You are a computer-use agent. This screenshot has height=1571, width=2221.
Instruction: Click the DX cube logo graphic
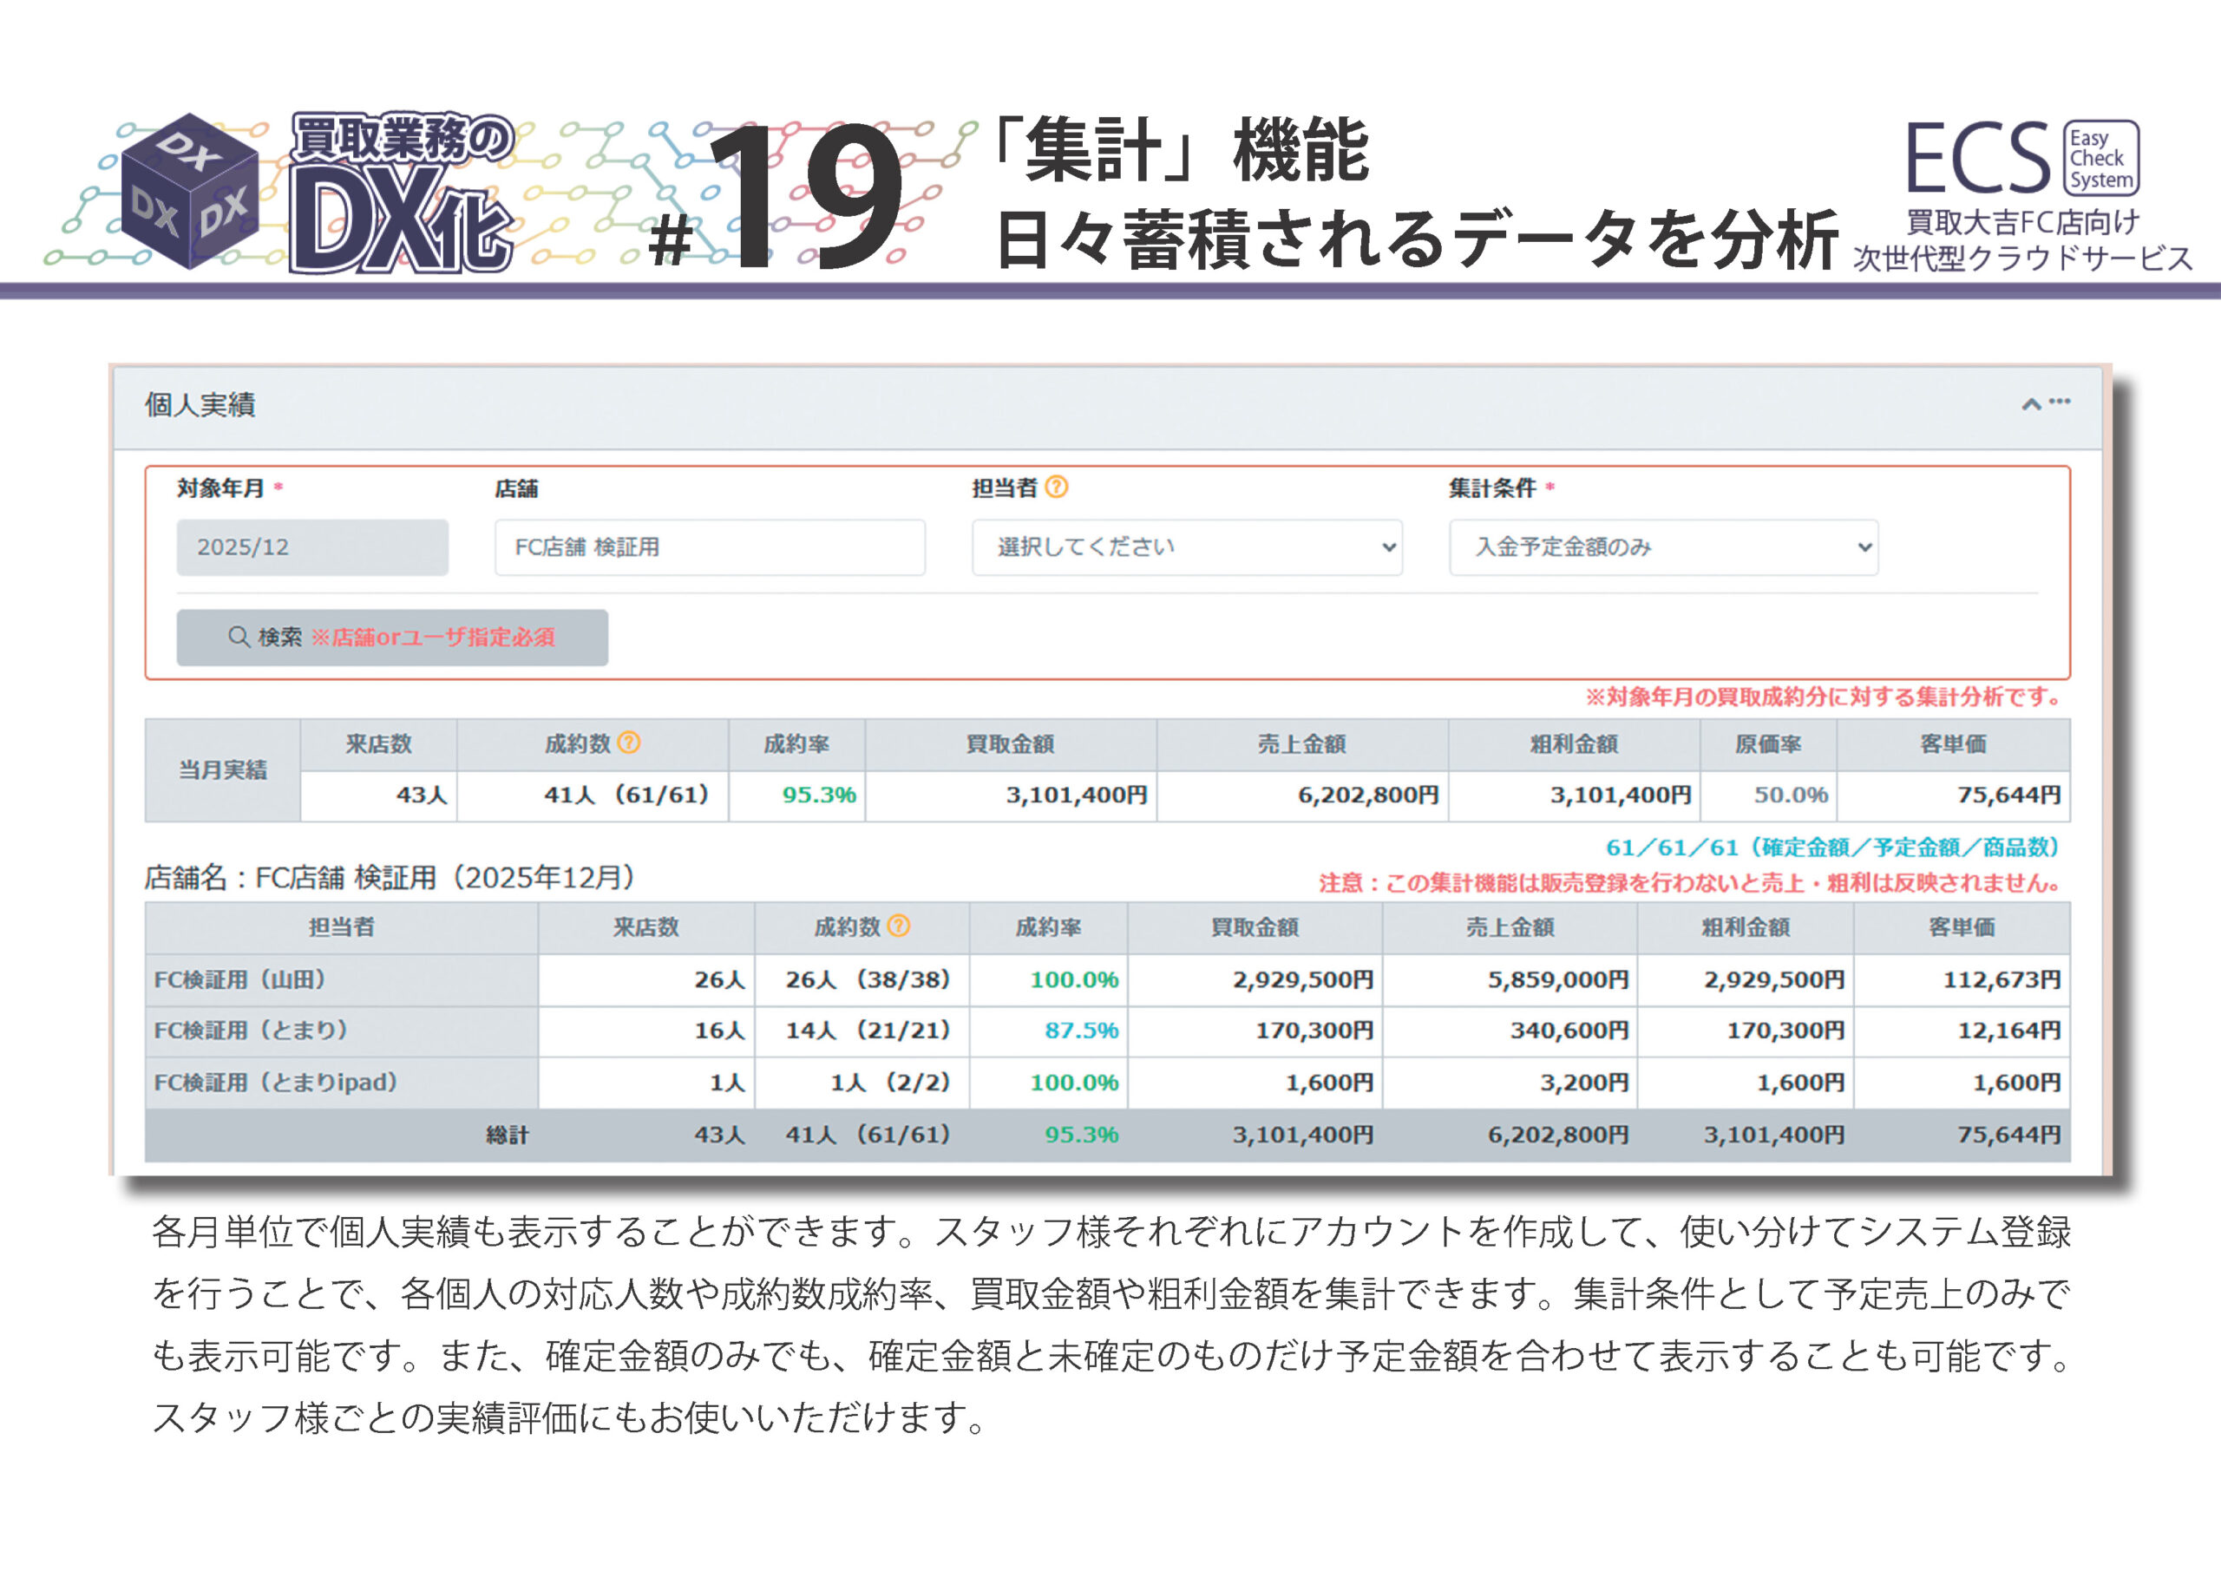191,193
